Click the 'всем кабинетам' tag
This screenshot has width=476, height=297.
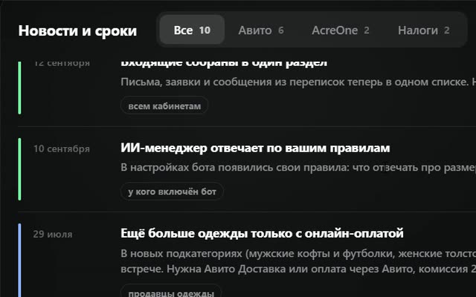(164, 106)
